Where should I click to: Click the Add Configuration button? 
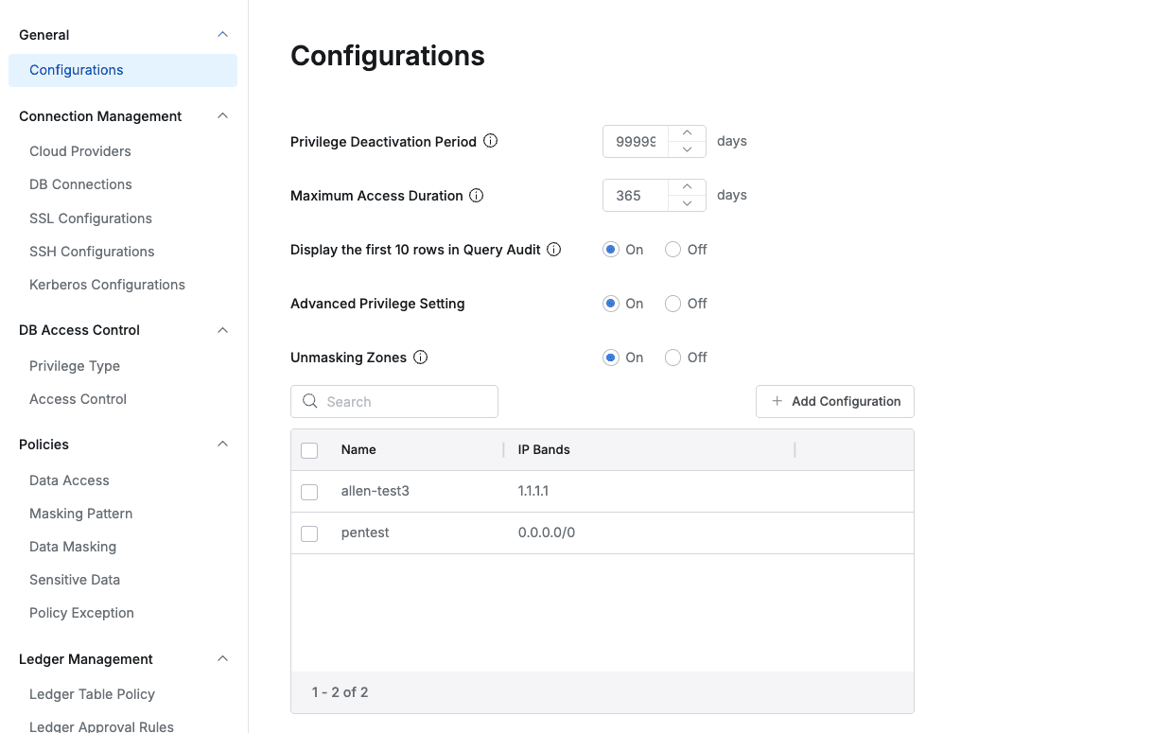834,401
